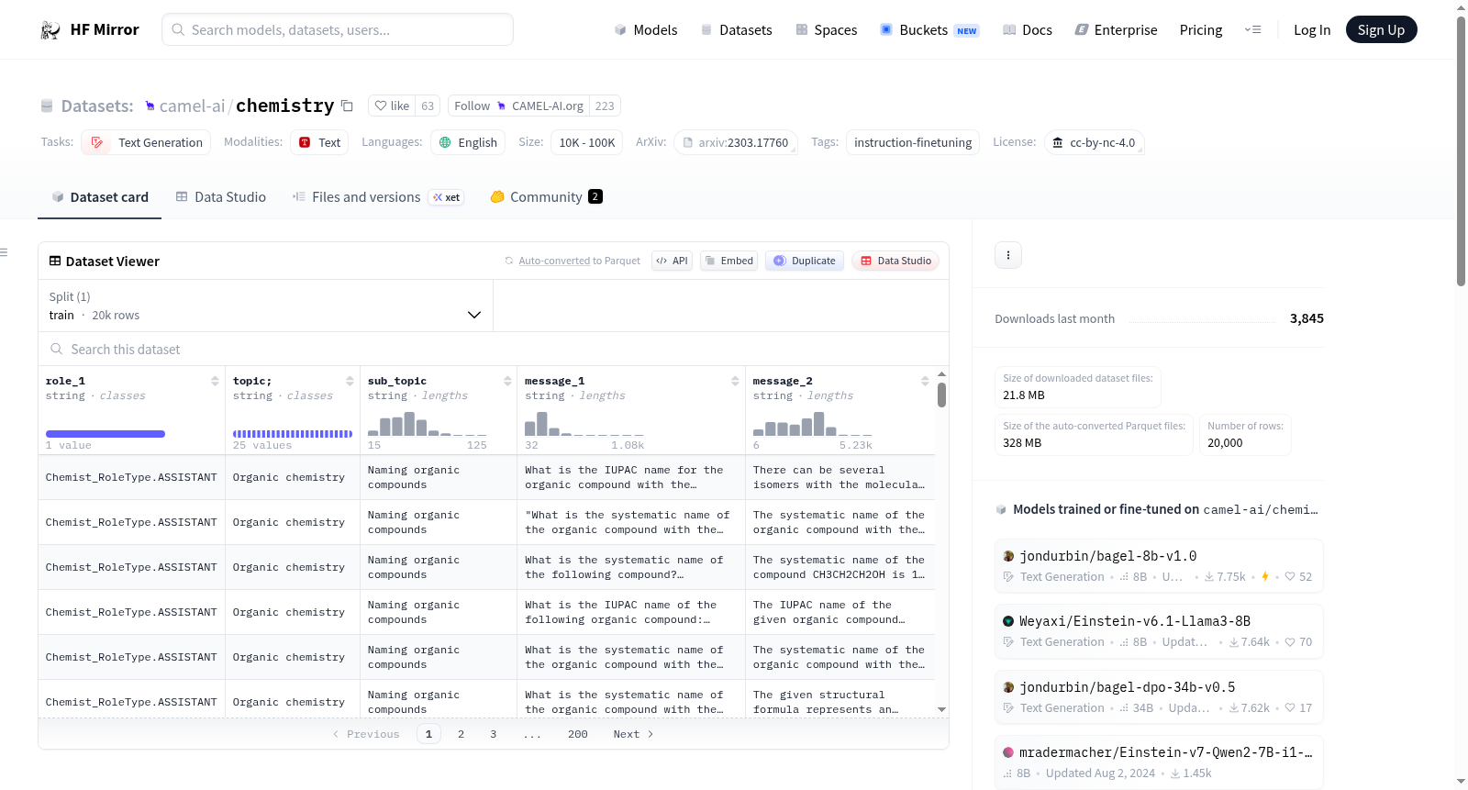This screenshot has height=790, width=1468.
Task: Open the three-dot options menu in sidebar
Action: (x=1008, y=255)
